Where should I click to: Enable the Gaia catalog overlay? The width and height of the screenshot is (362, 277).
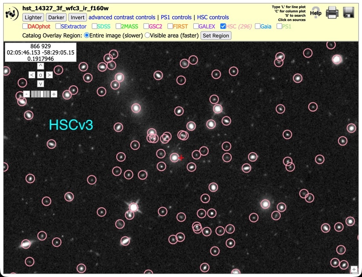(258, 26)
